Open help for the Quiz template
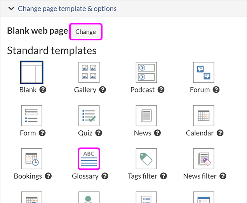Image resolution: width=247 pixels, height=203 pixels. [99, 133]
